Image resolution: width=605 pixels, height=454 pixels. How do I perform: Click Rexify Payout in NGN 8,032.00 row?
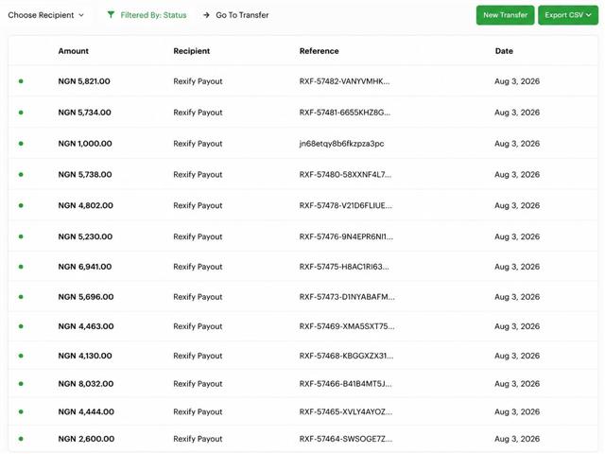click(x=198, y=384)
